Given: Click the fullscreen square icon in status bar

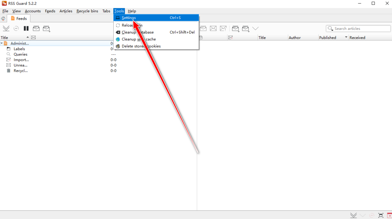Looking at the screenshot, I should (x=381, y=215).
